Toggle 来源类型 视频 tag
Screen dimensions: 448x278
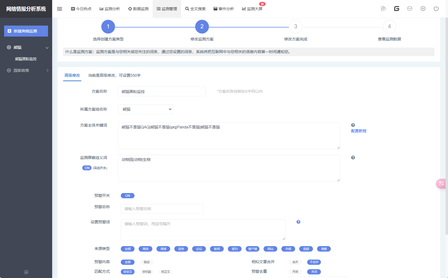[x=306, y=249]
